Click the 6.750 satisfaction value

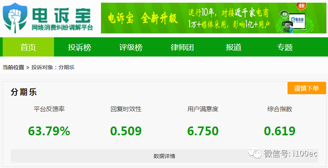coord(203,131)
